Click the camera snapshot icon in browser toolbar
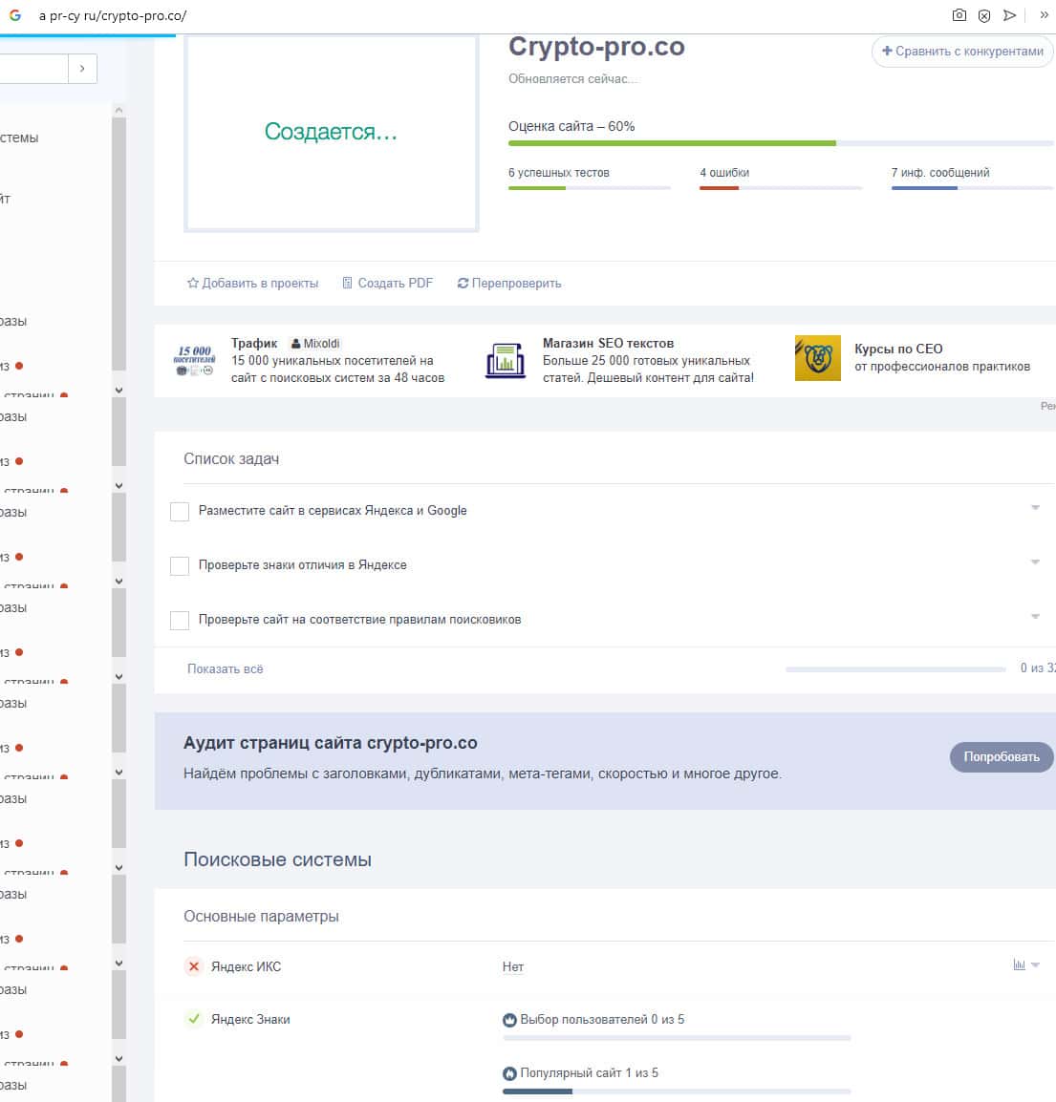1056x1102 pixels. click(x=959, y=14)
